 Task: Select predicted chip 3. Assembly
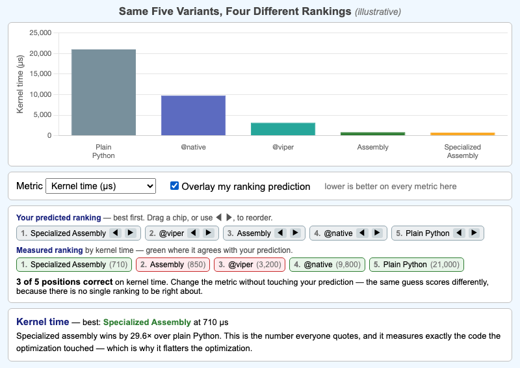(265, 233)
